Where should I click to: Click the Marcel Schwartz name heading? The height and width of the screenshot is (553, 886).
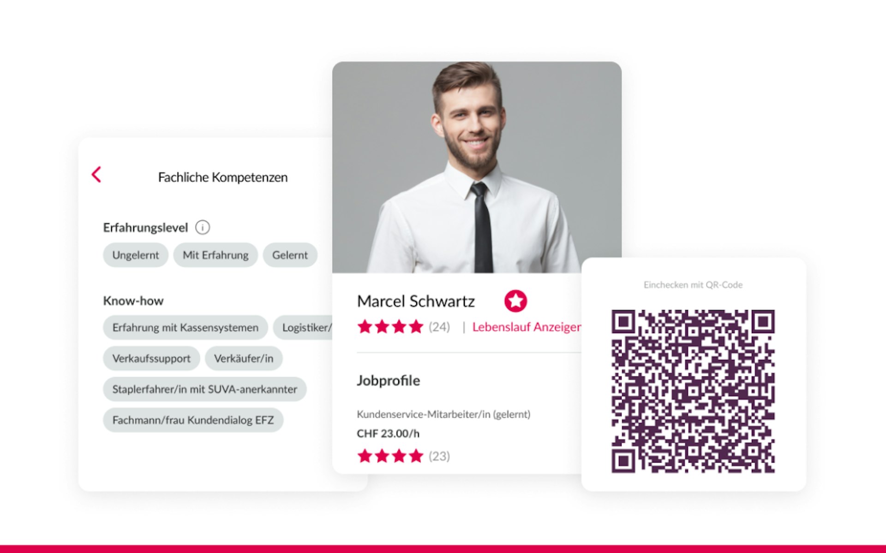(x=416, y=301)
